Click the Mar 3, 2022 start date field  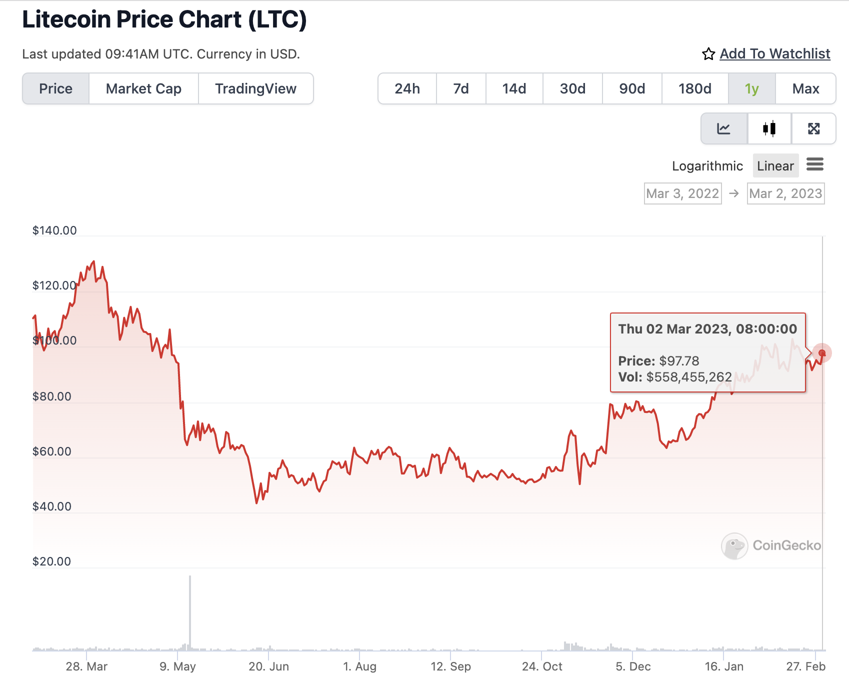point(682,193)
